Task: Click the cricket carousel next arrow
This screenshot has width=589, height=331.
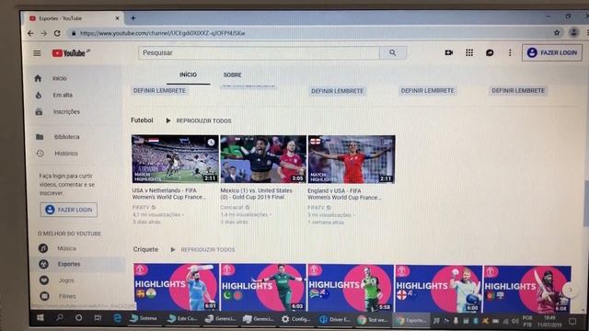Action: click(x=570, y=290)
